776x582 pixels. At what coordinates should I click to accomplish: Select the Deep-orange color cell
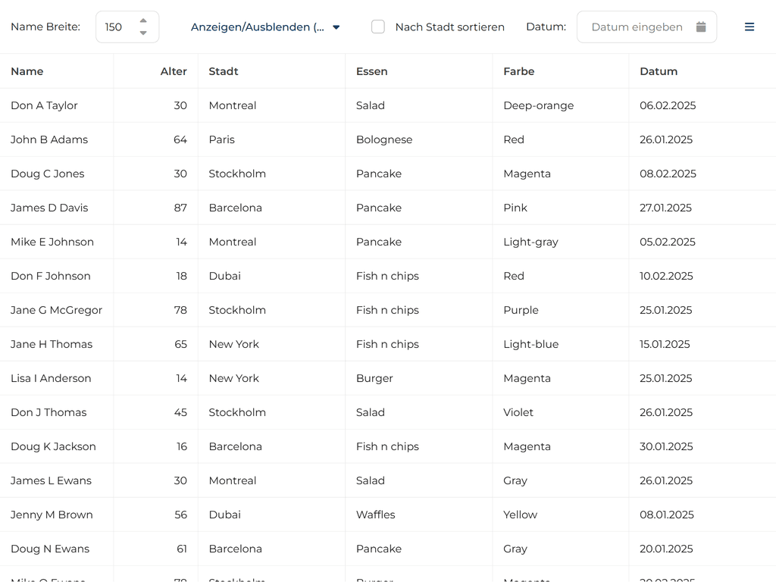pyautogui.click(x=538, y=105)
